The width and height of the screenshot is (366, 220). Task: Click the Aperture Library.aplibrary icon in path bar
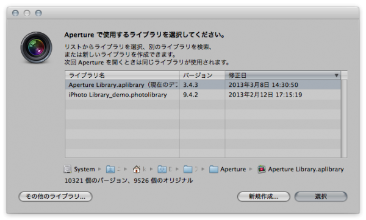(262, 169)
